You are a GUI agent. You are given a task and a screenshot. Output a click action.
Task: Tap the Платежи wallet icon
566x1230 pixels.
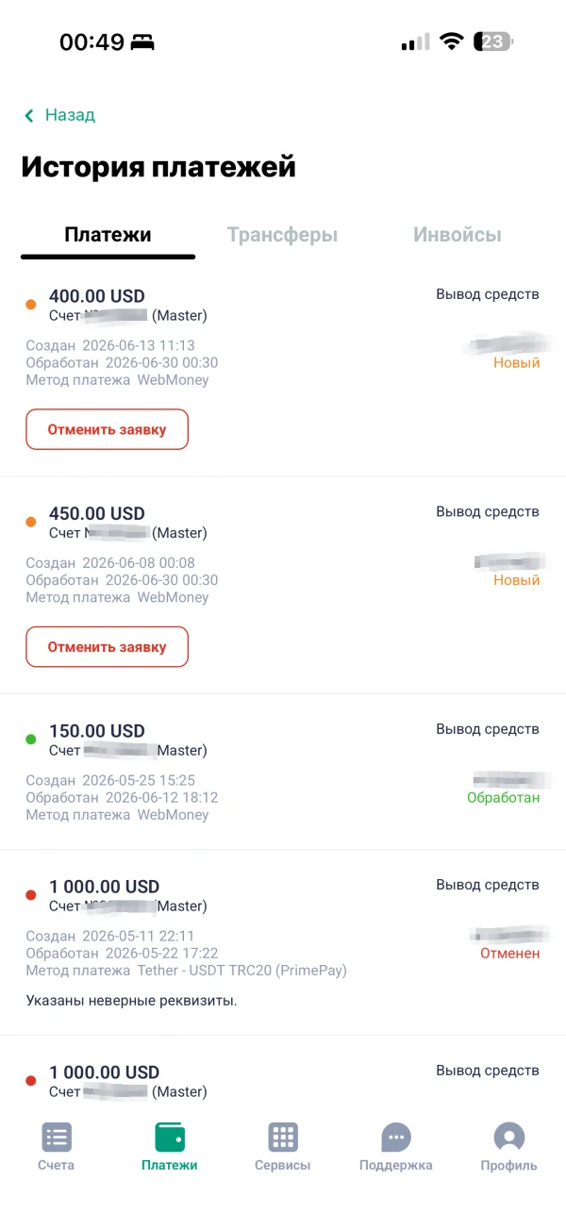point(170,1137)
